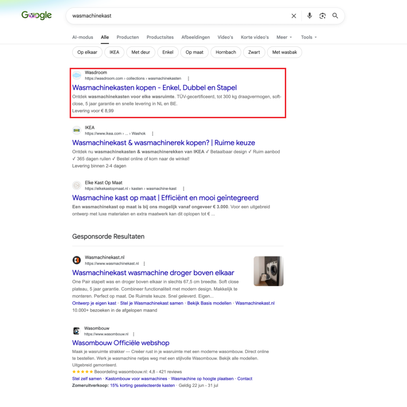This screenshot has height=407, width=407.
Task: Clear the search query with X
Action: pos(294,16)
